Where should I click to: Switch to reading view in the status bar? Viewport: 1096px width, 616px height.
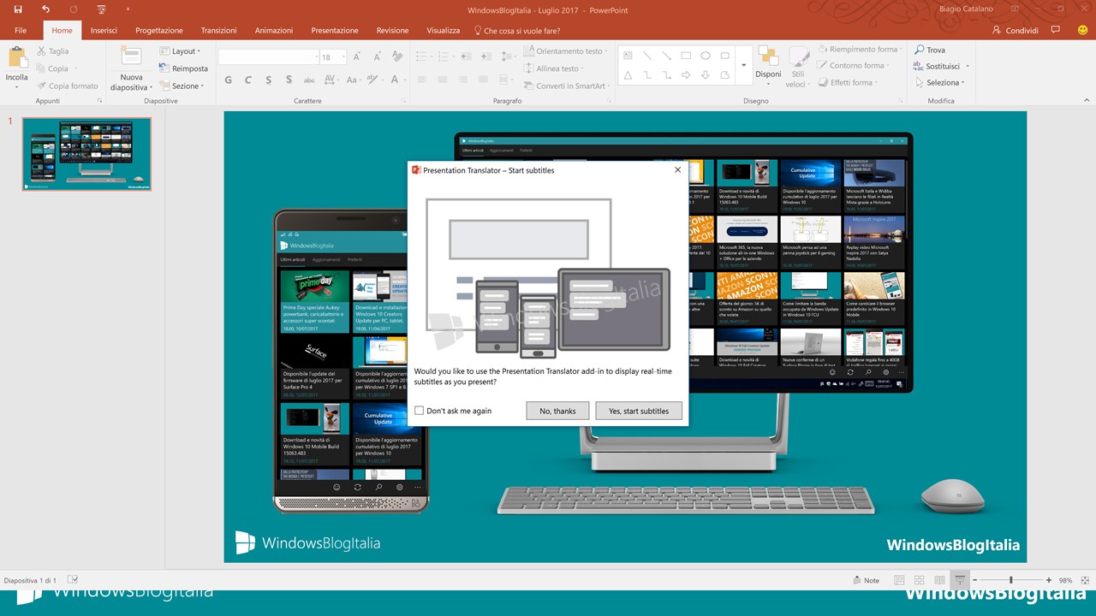coord(940,580)
